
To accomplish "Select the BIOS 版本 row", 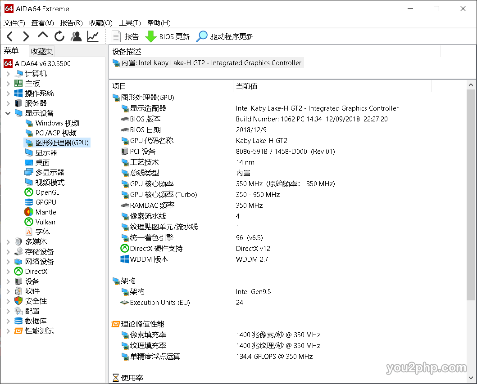I will (x=254, y=119).
